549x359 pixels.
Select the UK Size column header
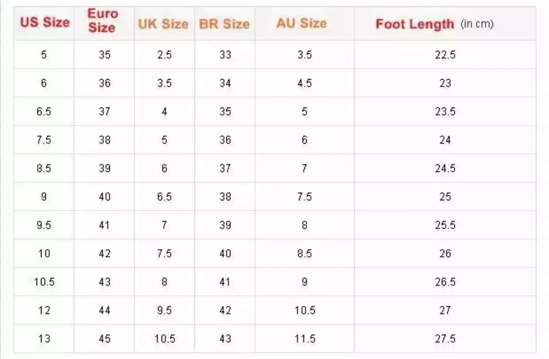click(x=163, y=24)
